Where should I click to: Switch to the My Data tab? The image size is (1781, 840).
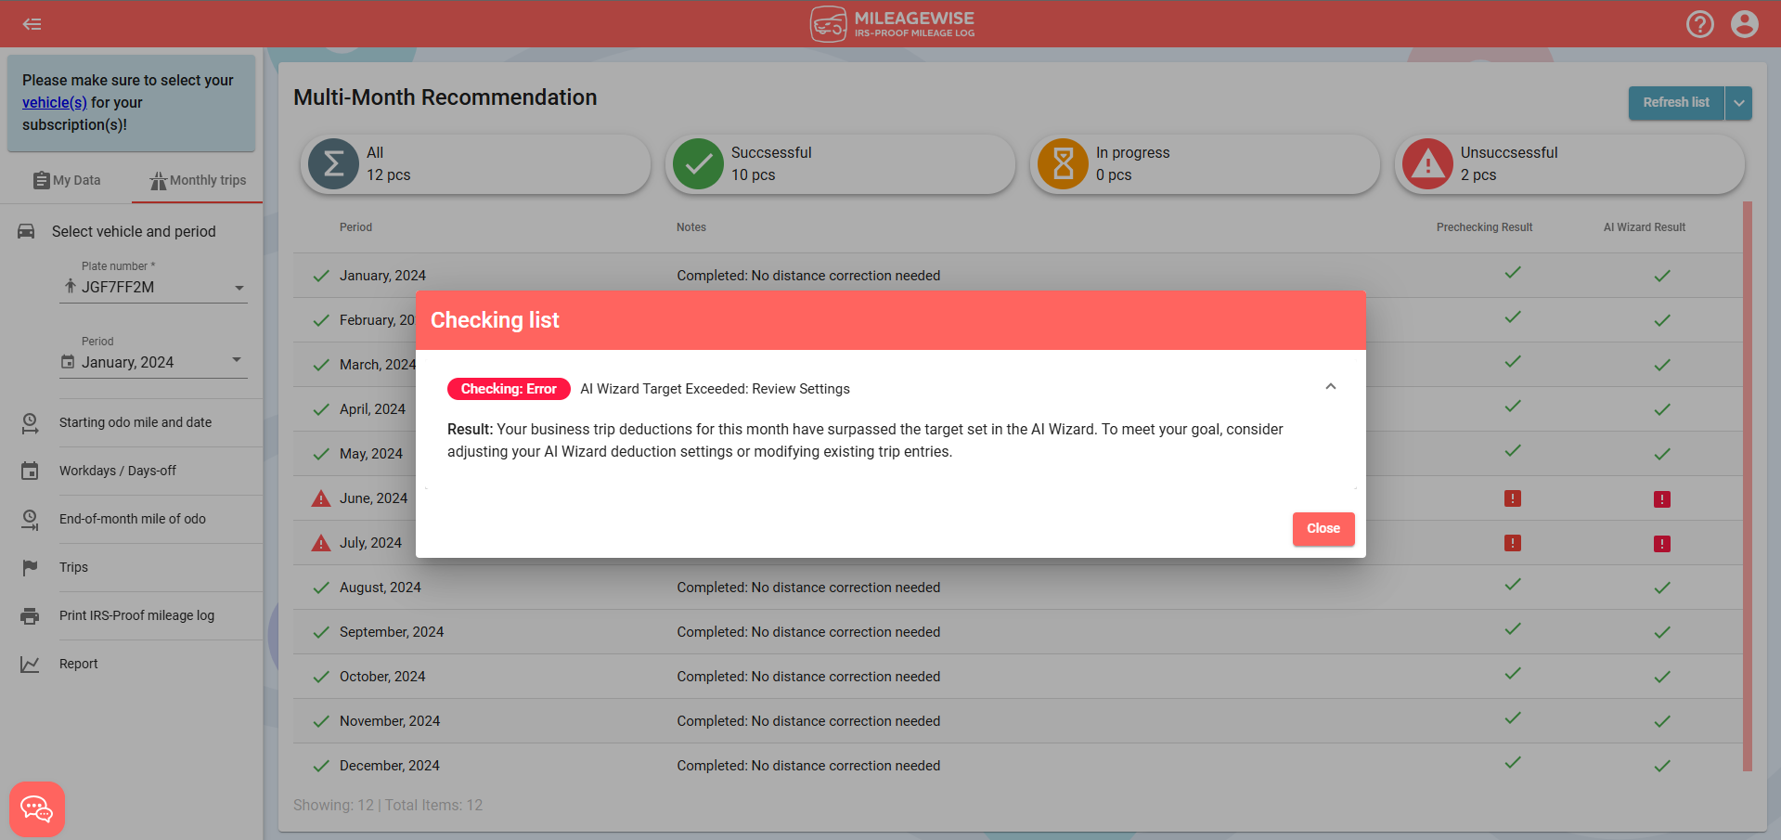coord(66,180)
